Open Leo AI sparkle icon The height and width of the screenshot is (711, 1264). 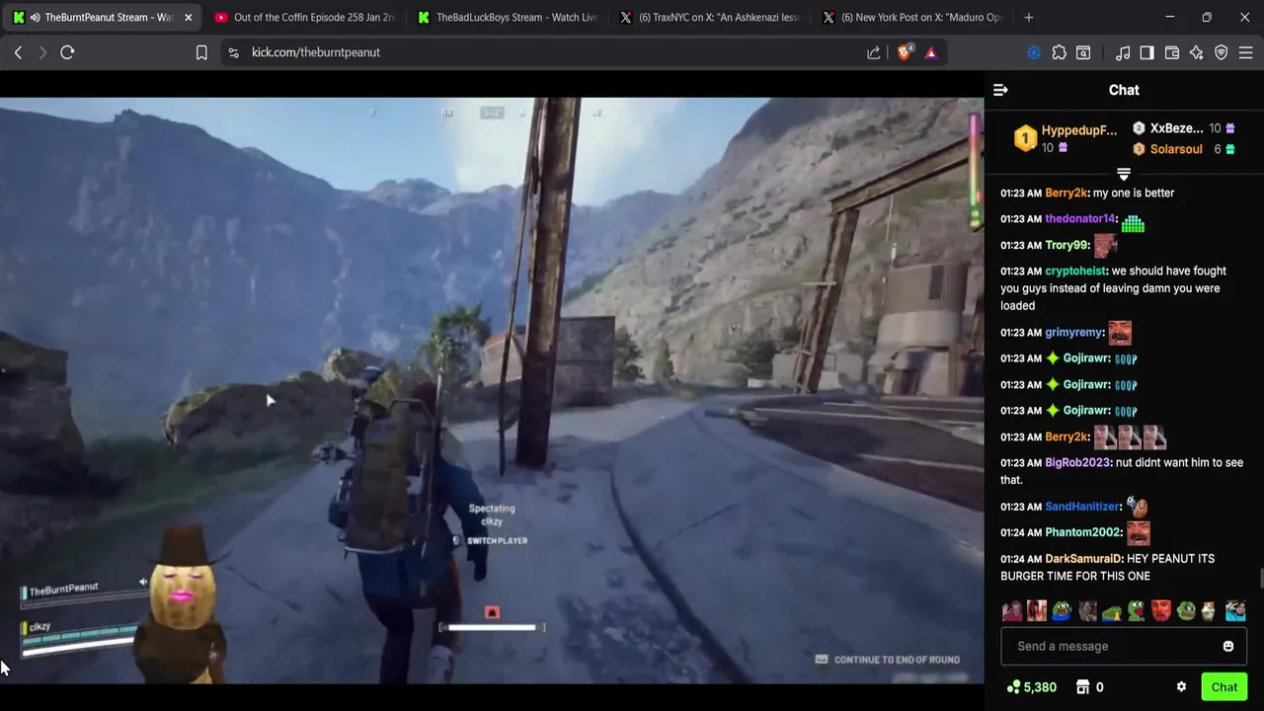(1197, 52)
